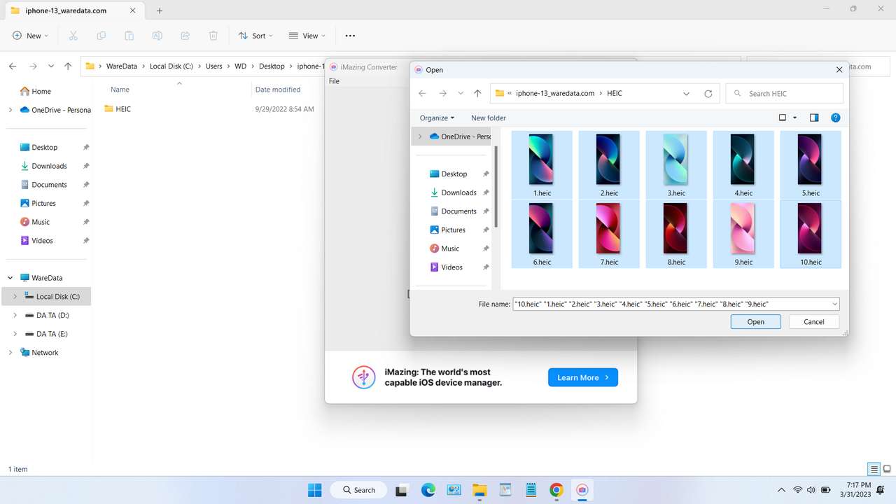Click the Delete icon in Explorer toolbar
This screenshot has width=896, height=504.
click(x=213, y=35)
